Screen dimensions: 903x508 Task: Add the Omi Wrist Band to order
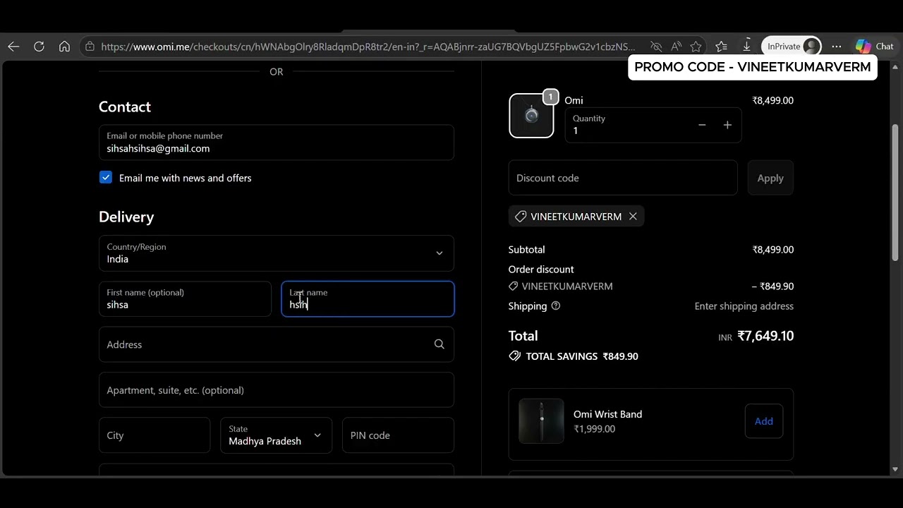click(764, 421)
